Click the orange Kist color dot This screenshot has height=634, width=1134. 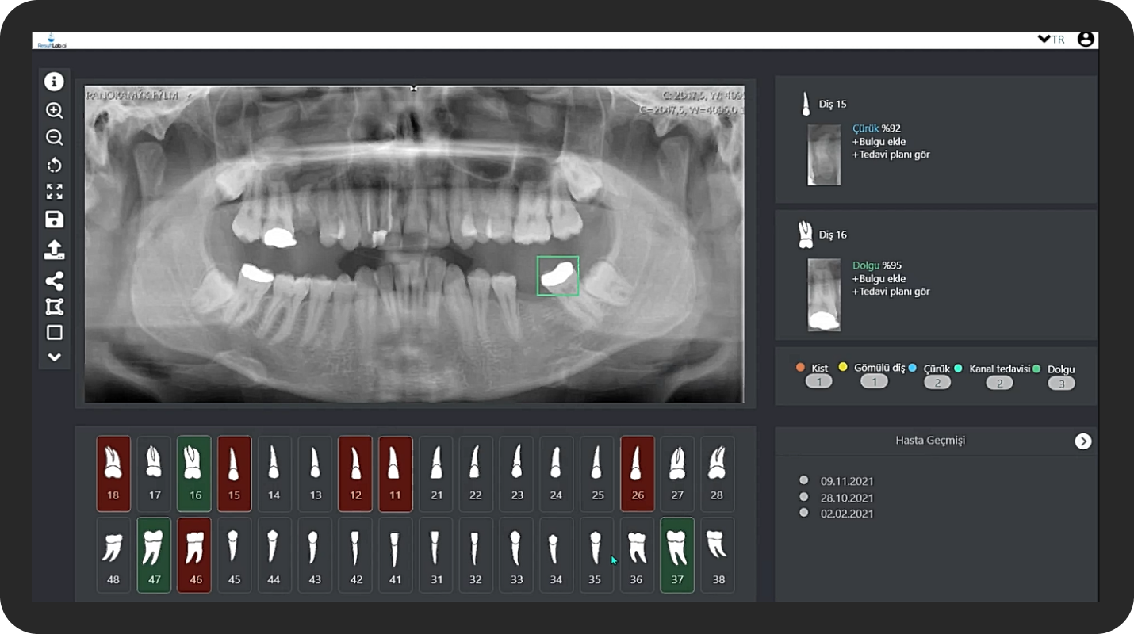800,367
